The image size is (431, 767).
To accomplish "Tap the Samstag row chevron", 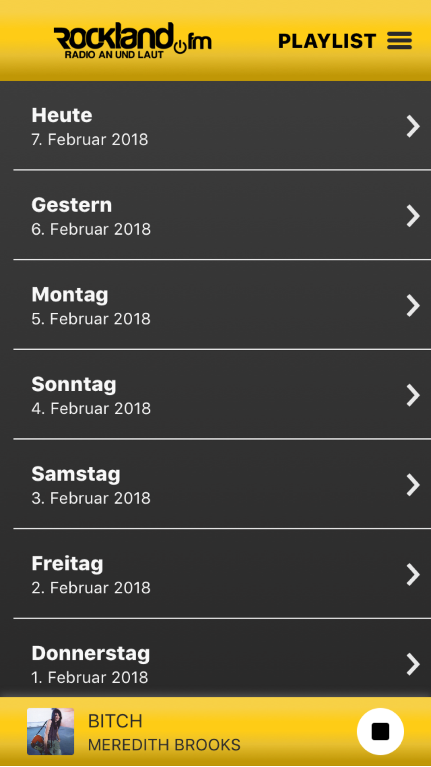I will [412, 485].
